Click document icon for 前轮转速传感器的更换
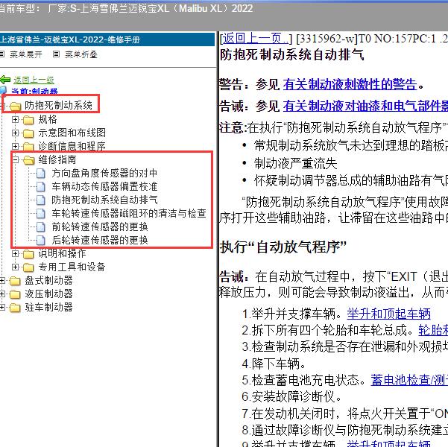 coord(41,227)
